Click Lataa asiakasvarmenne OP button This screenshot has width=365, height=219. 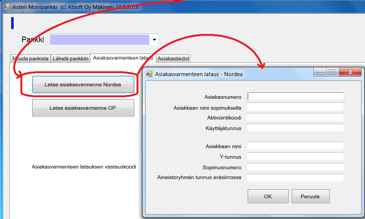tap(83, 108)
